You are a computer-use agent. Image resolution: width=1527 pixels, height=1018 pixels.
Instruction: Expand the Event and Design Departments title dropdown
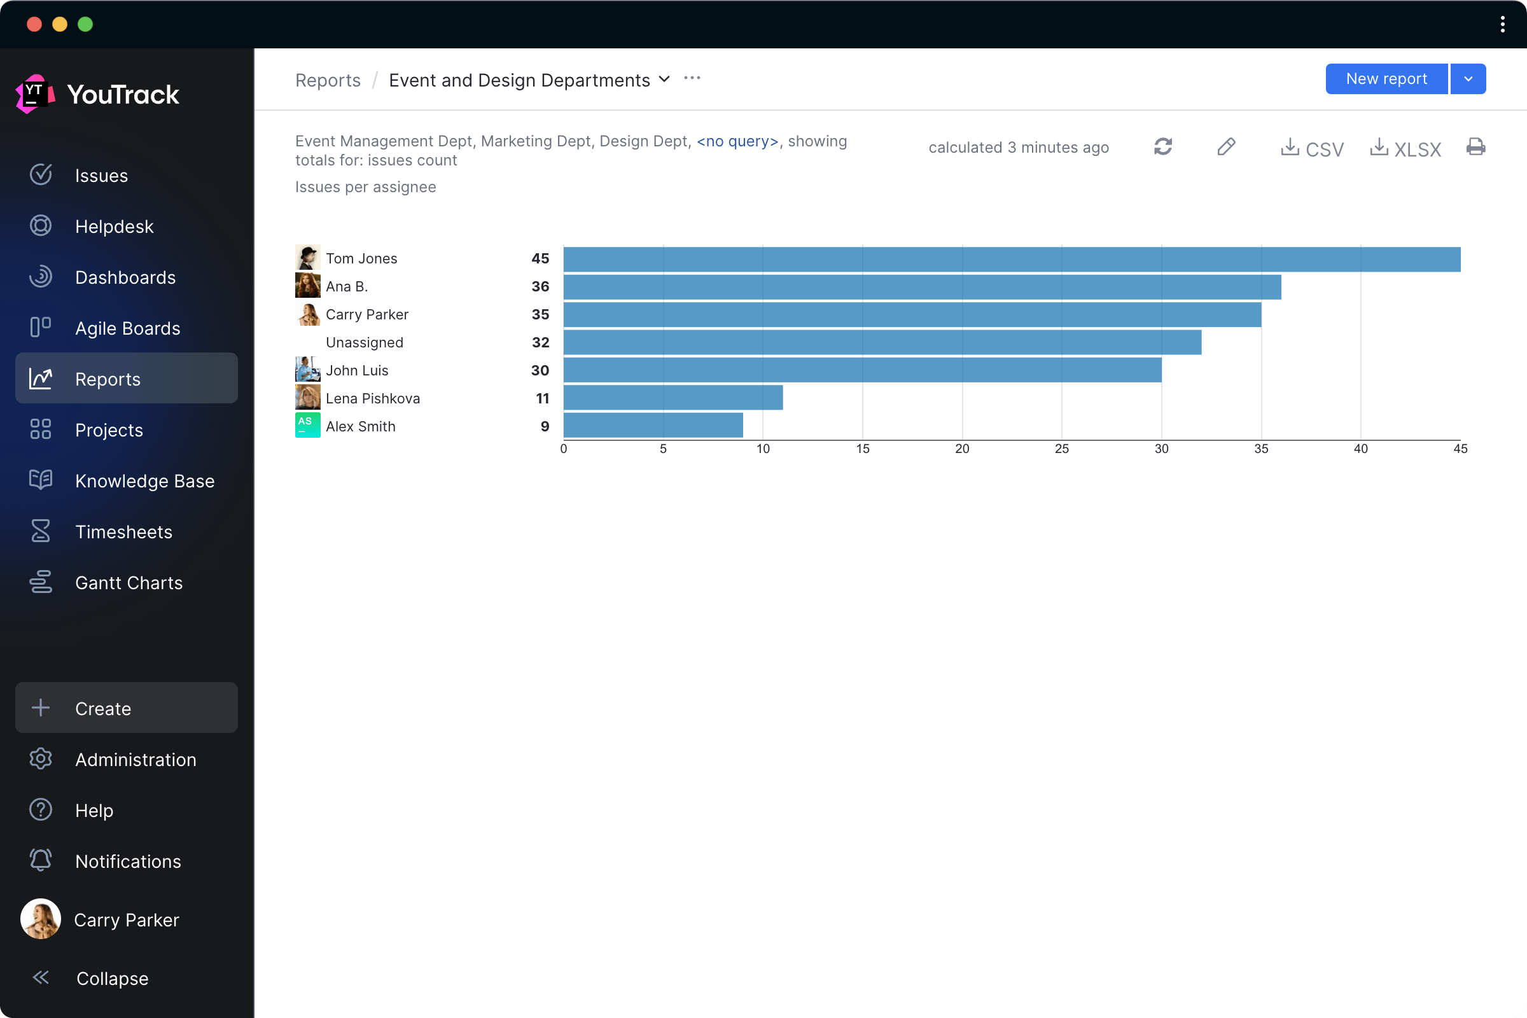(664, 79)
